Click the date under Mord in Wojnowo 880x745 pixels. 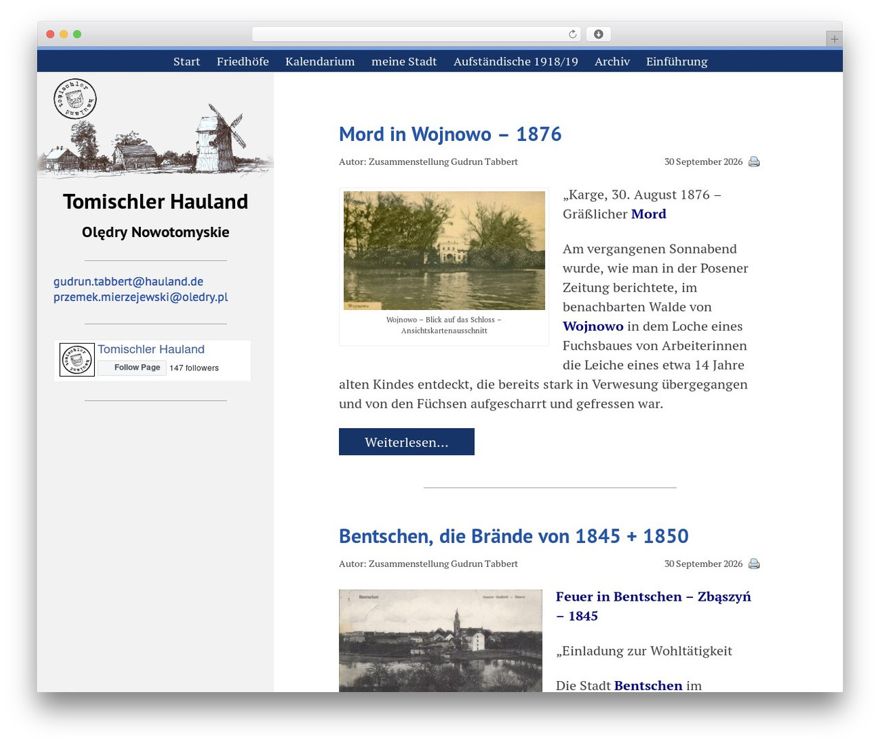pyautogui.click(x=703, y=162)
